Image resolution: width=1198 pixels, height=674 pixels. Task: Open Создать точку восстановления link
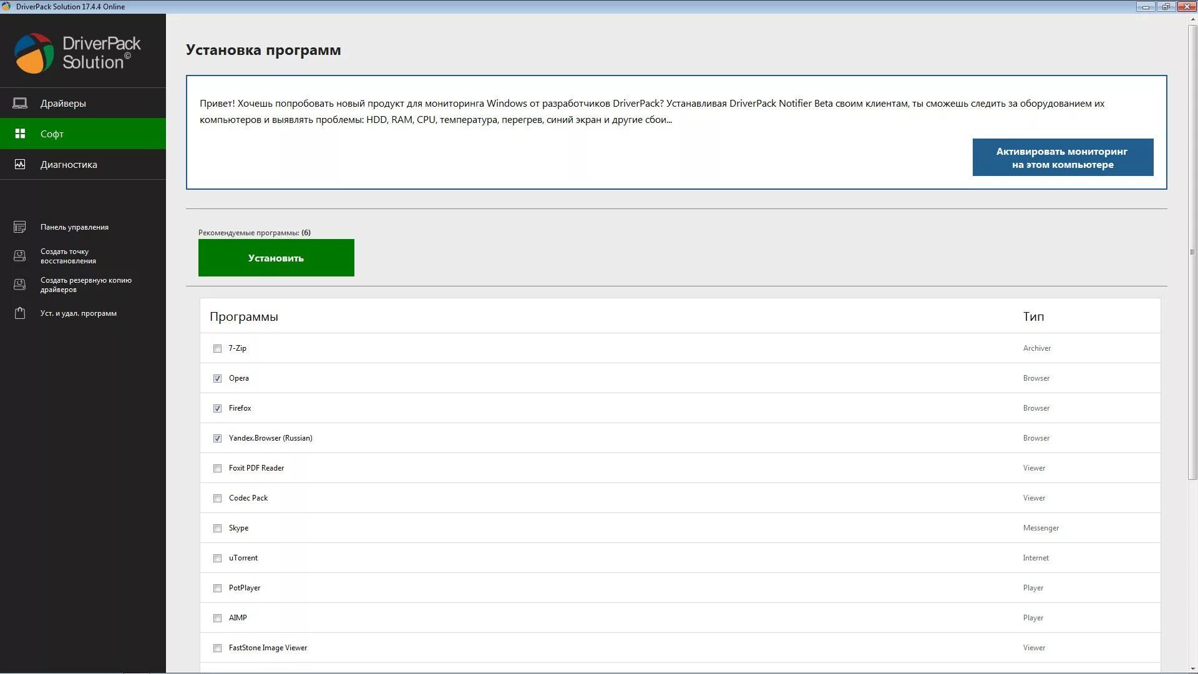[x=67, y=256]
